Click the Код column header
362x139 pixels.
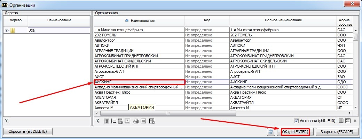(207, 20)
